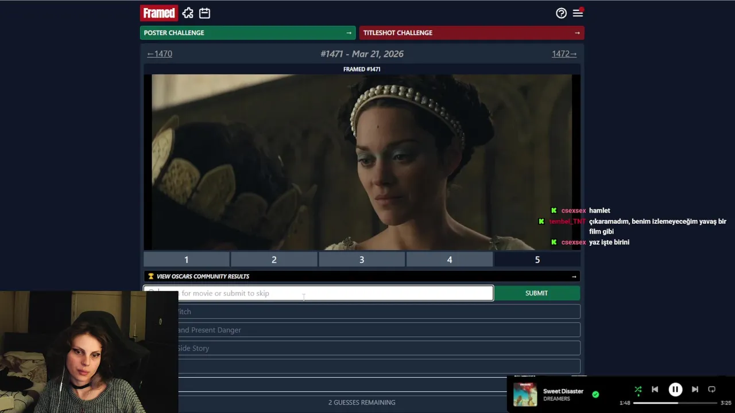Screen dimensions: 735x413
Task: Skip to the previous track
Action: click(655, 389)
